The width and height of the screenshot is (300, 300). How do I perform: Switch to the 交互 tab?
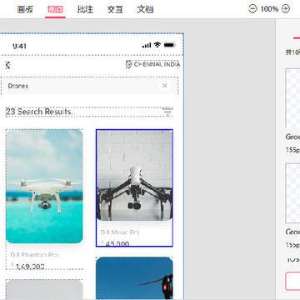[x=115, y=9]
